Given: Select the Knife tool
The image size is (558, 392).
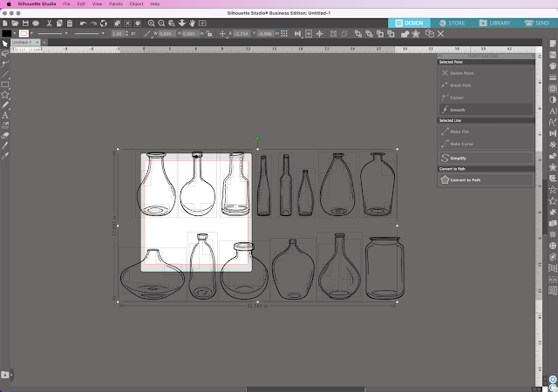Looking at the screenshot, I should 5,146.
